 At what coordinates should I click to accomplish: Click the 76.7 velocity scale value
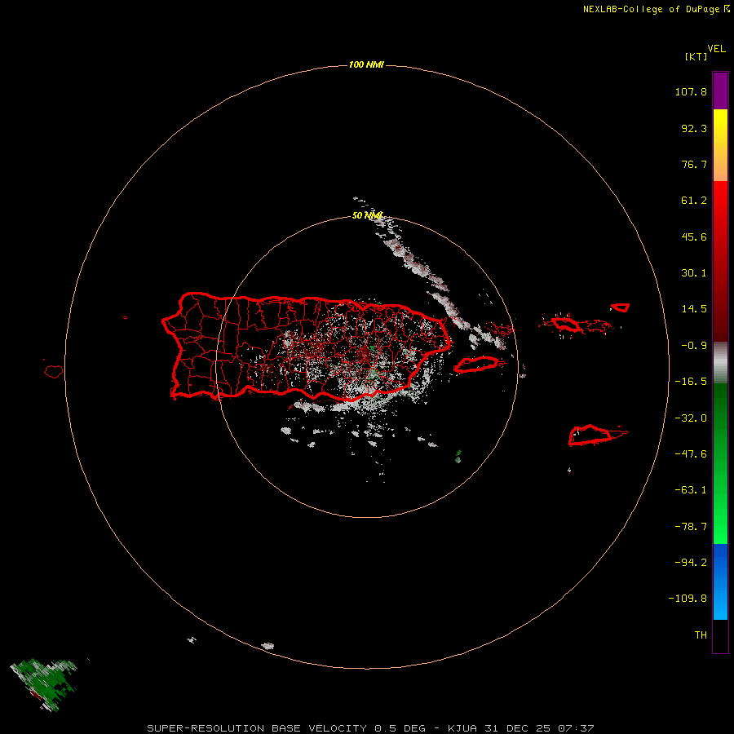694,164
